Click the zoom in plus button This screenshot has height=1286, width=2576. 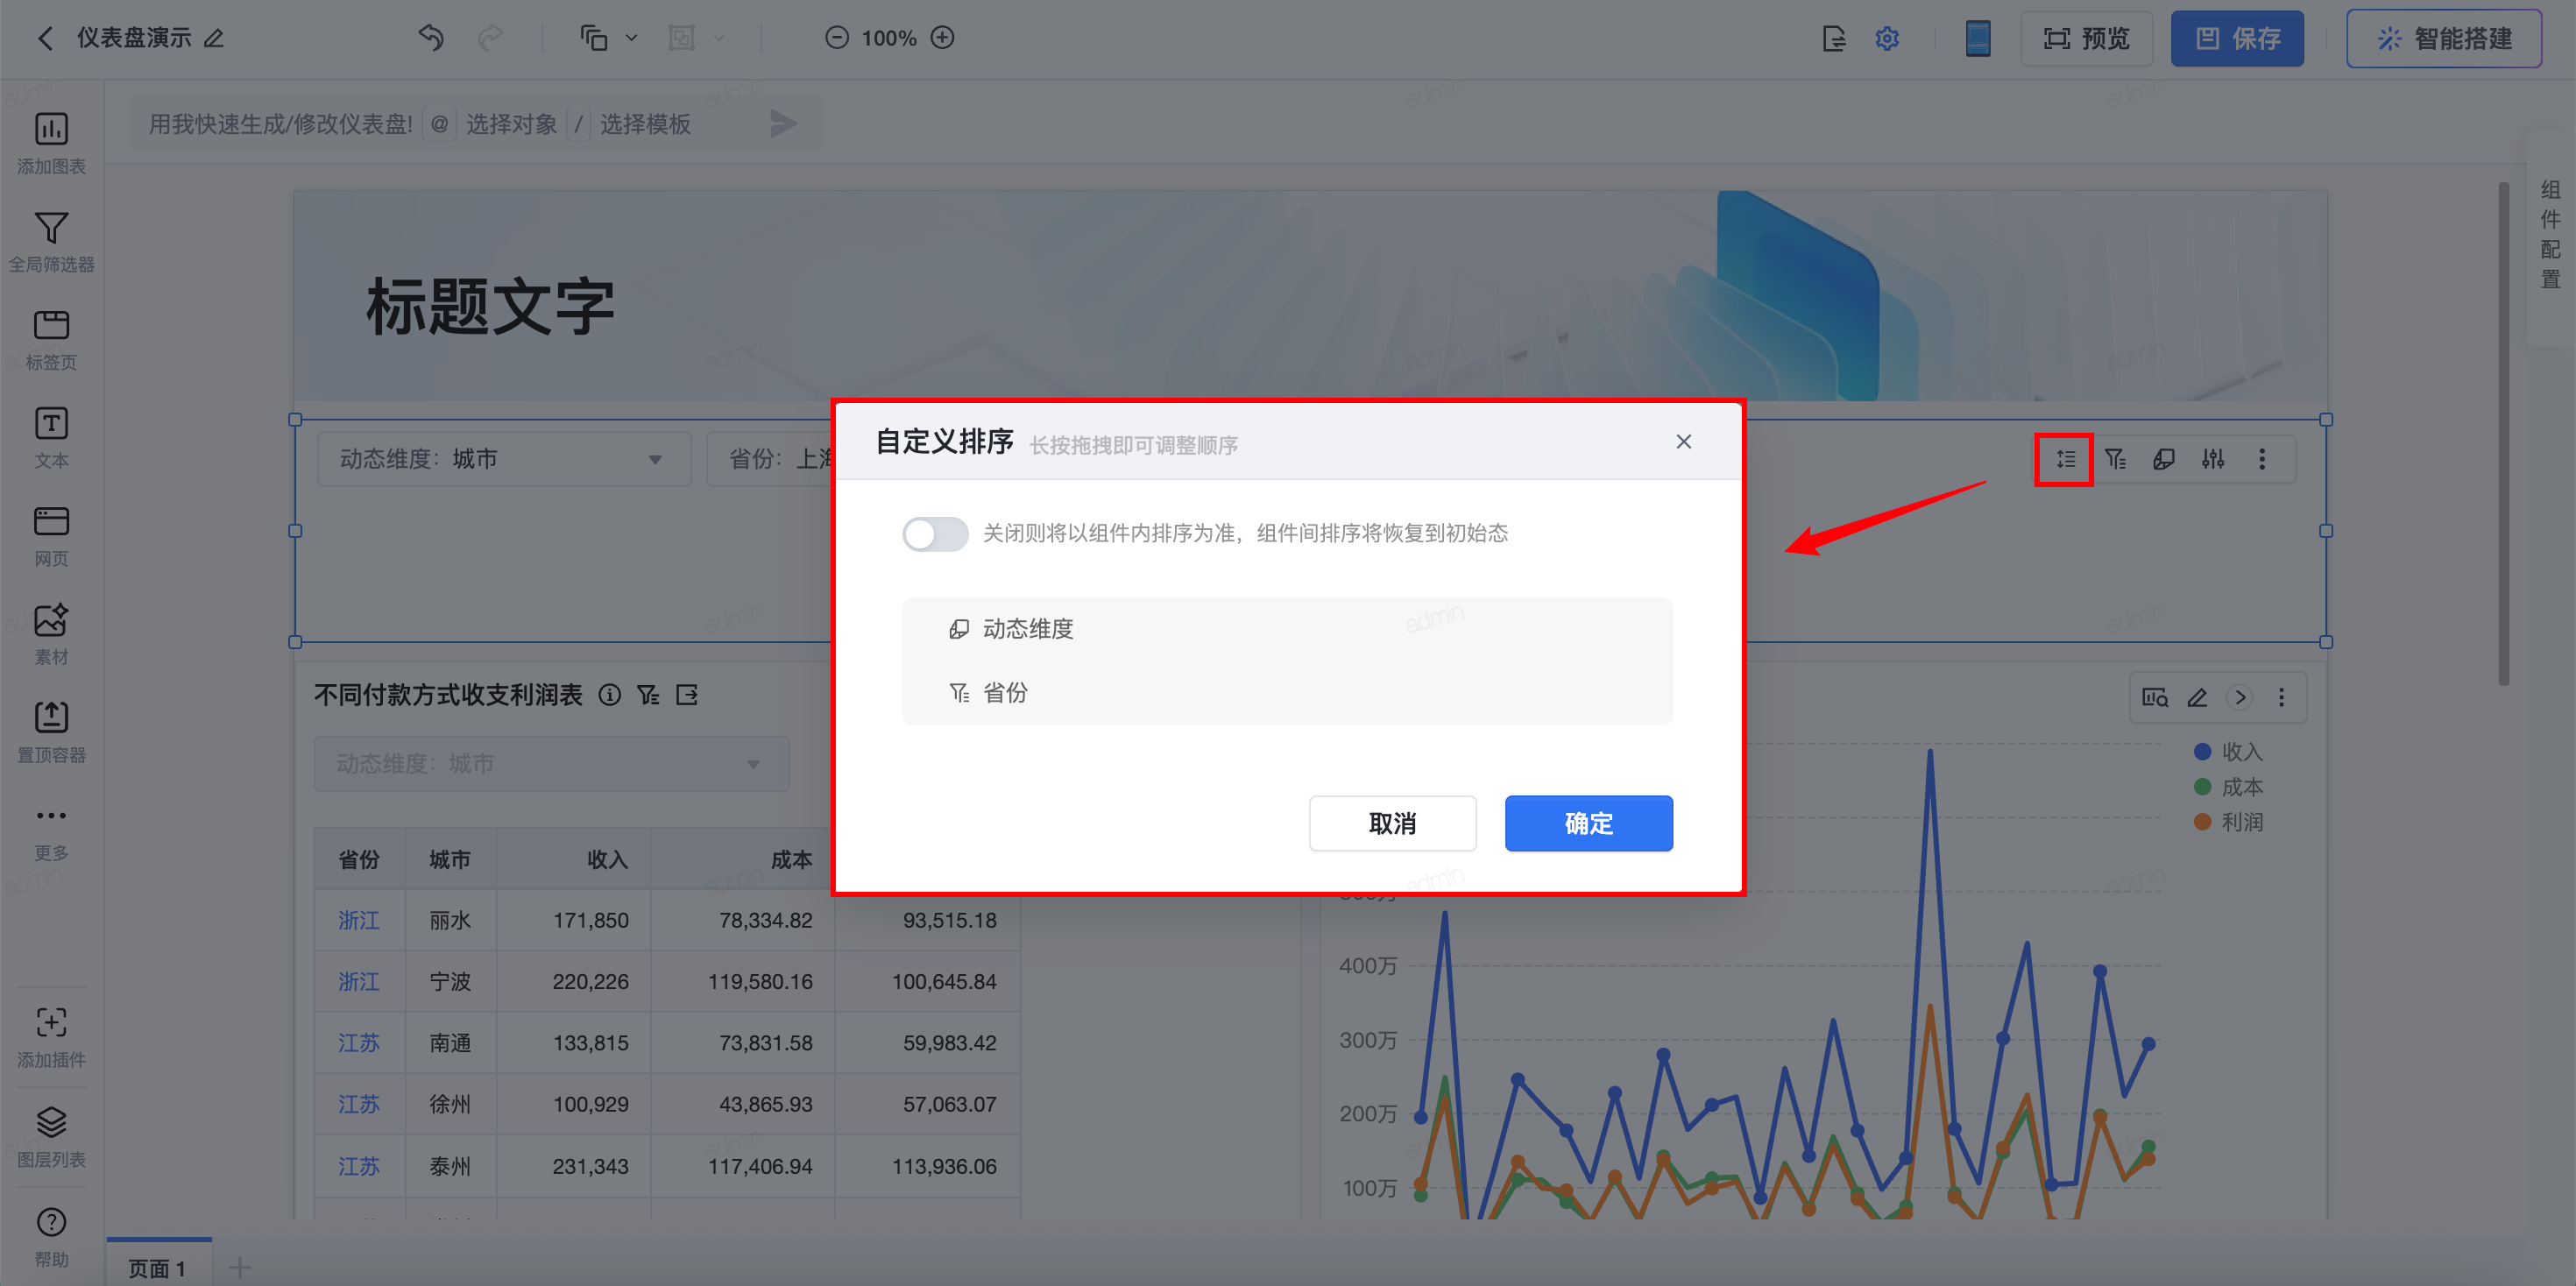coord(942,38)
